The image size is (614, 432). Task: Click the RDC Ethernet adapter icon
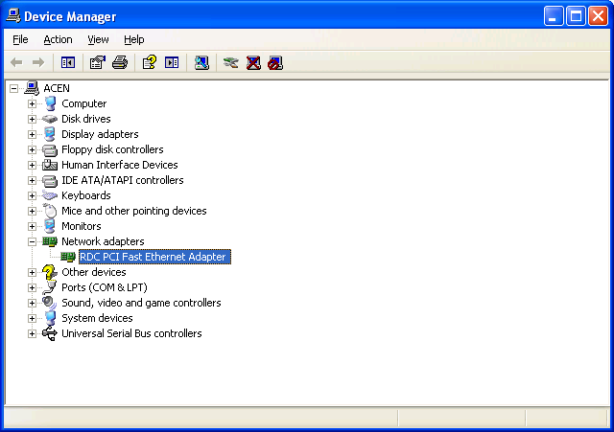pyautogui.click(x=68, y=257)
